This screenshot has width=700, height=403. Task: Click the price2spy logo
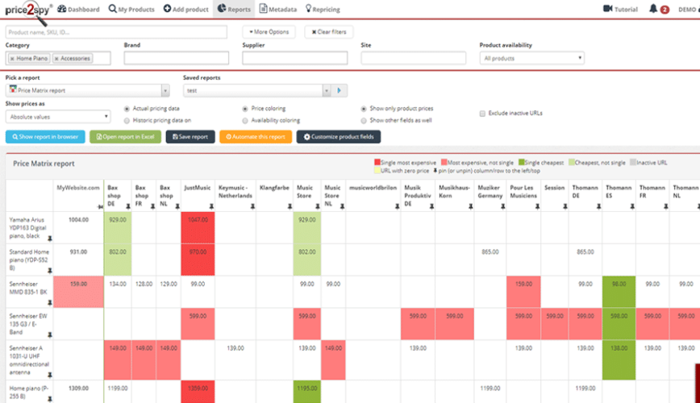point(29,10)
